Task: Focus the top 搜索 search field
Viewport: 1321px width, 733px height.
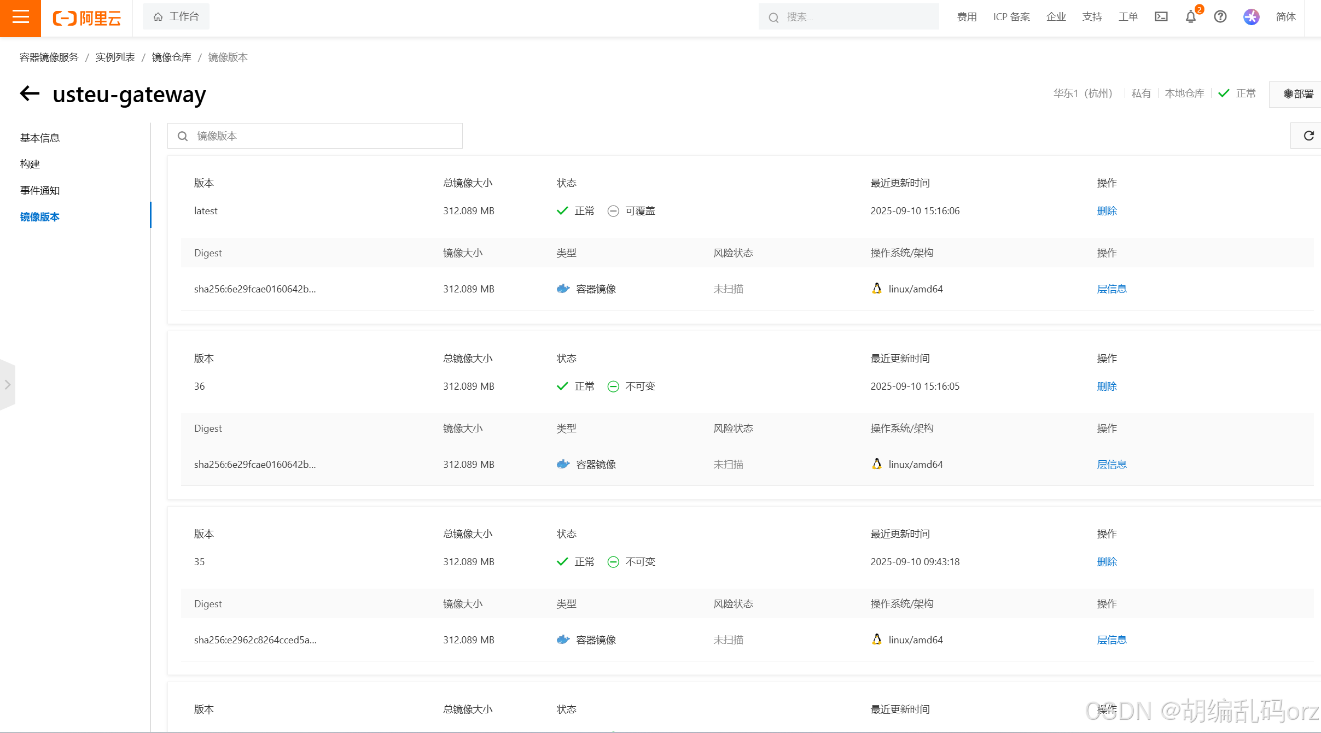Action: [x=848, y=17]
